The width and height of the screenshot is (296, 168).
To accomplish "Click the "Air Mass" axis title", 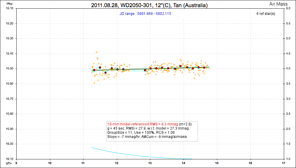I will (278, 4).
